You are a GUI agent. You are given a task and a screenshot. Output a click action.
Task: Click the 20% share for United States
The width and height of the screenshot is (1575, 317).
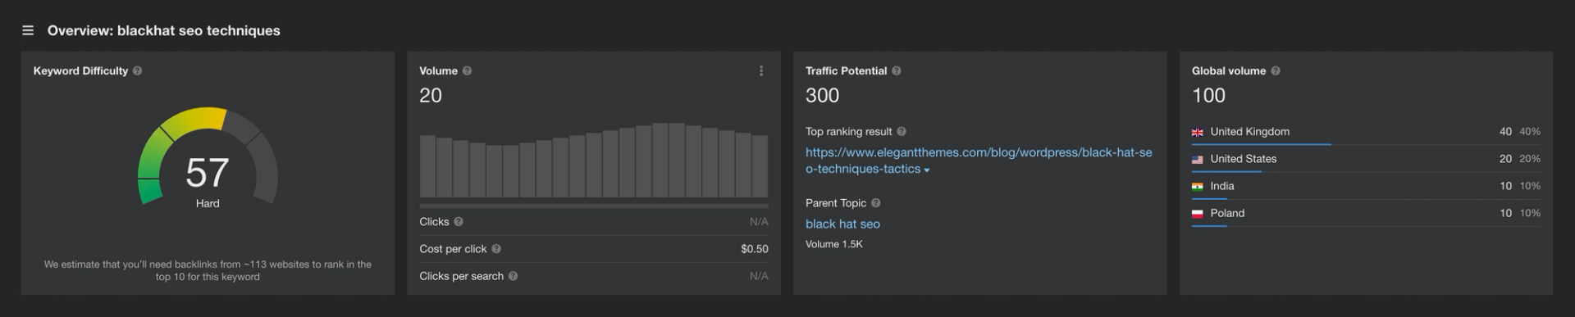tap(1530, 159)
